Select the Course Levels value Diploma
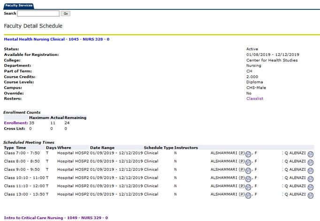The width and height of the screenshot is (320, 221). tap(254, 82)
